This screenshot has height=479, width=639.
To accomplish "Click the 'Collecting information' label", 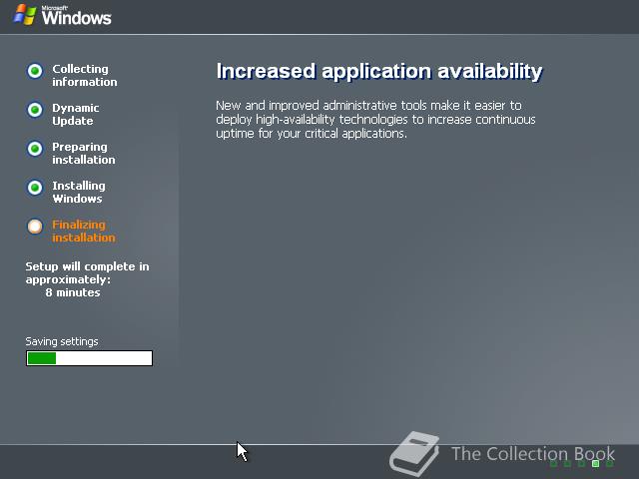I will click(84, 76).
